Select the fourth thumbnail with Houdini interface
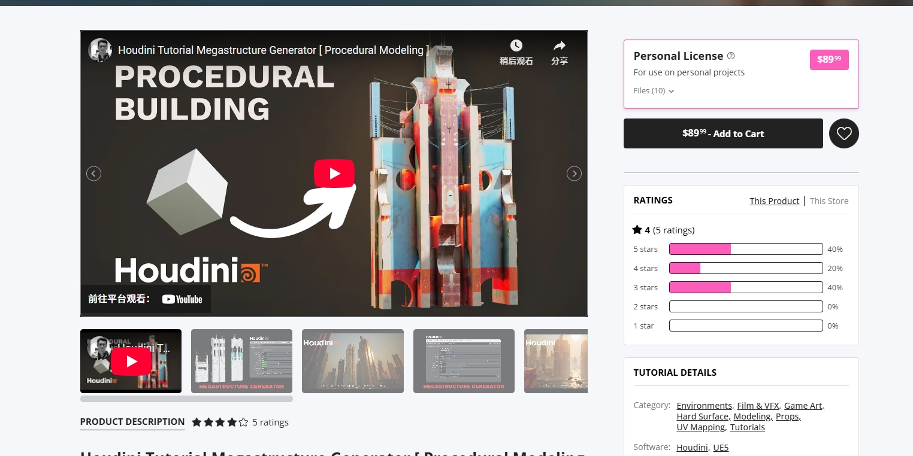Image resolution: width=913 pixels, height=456 pixels. coord(464,361)
